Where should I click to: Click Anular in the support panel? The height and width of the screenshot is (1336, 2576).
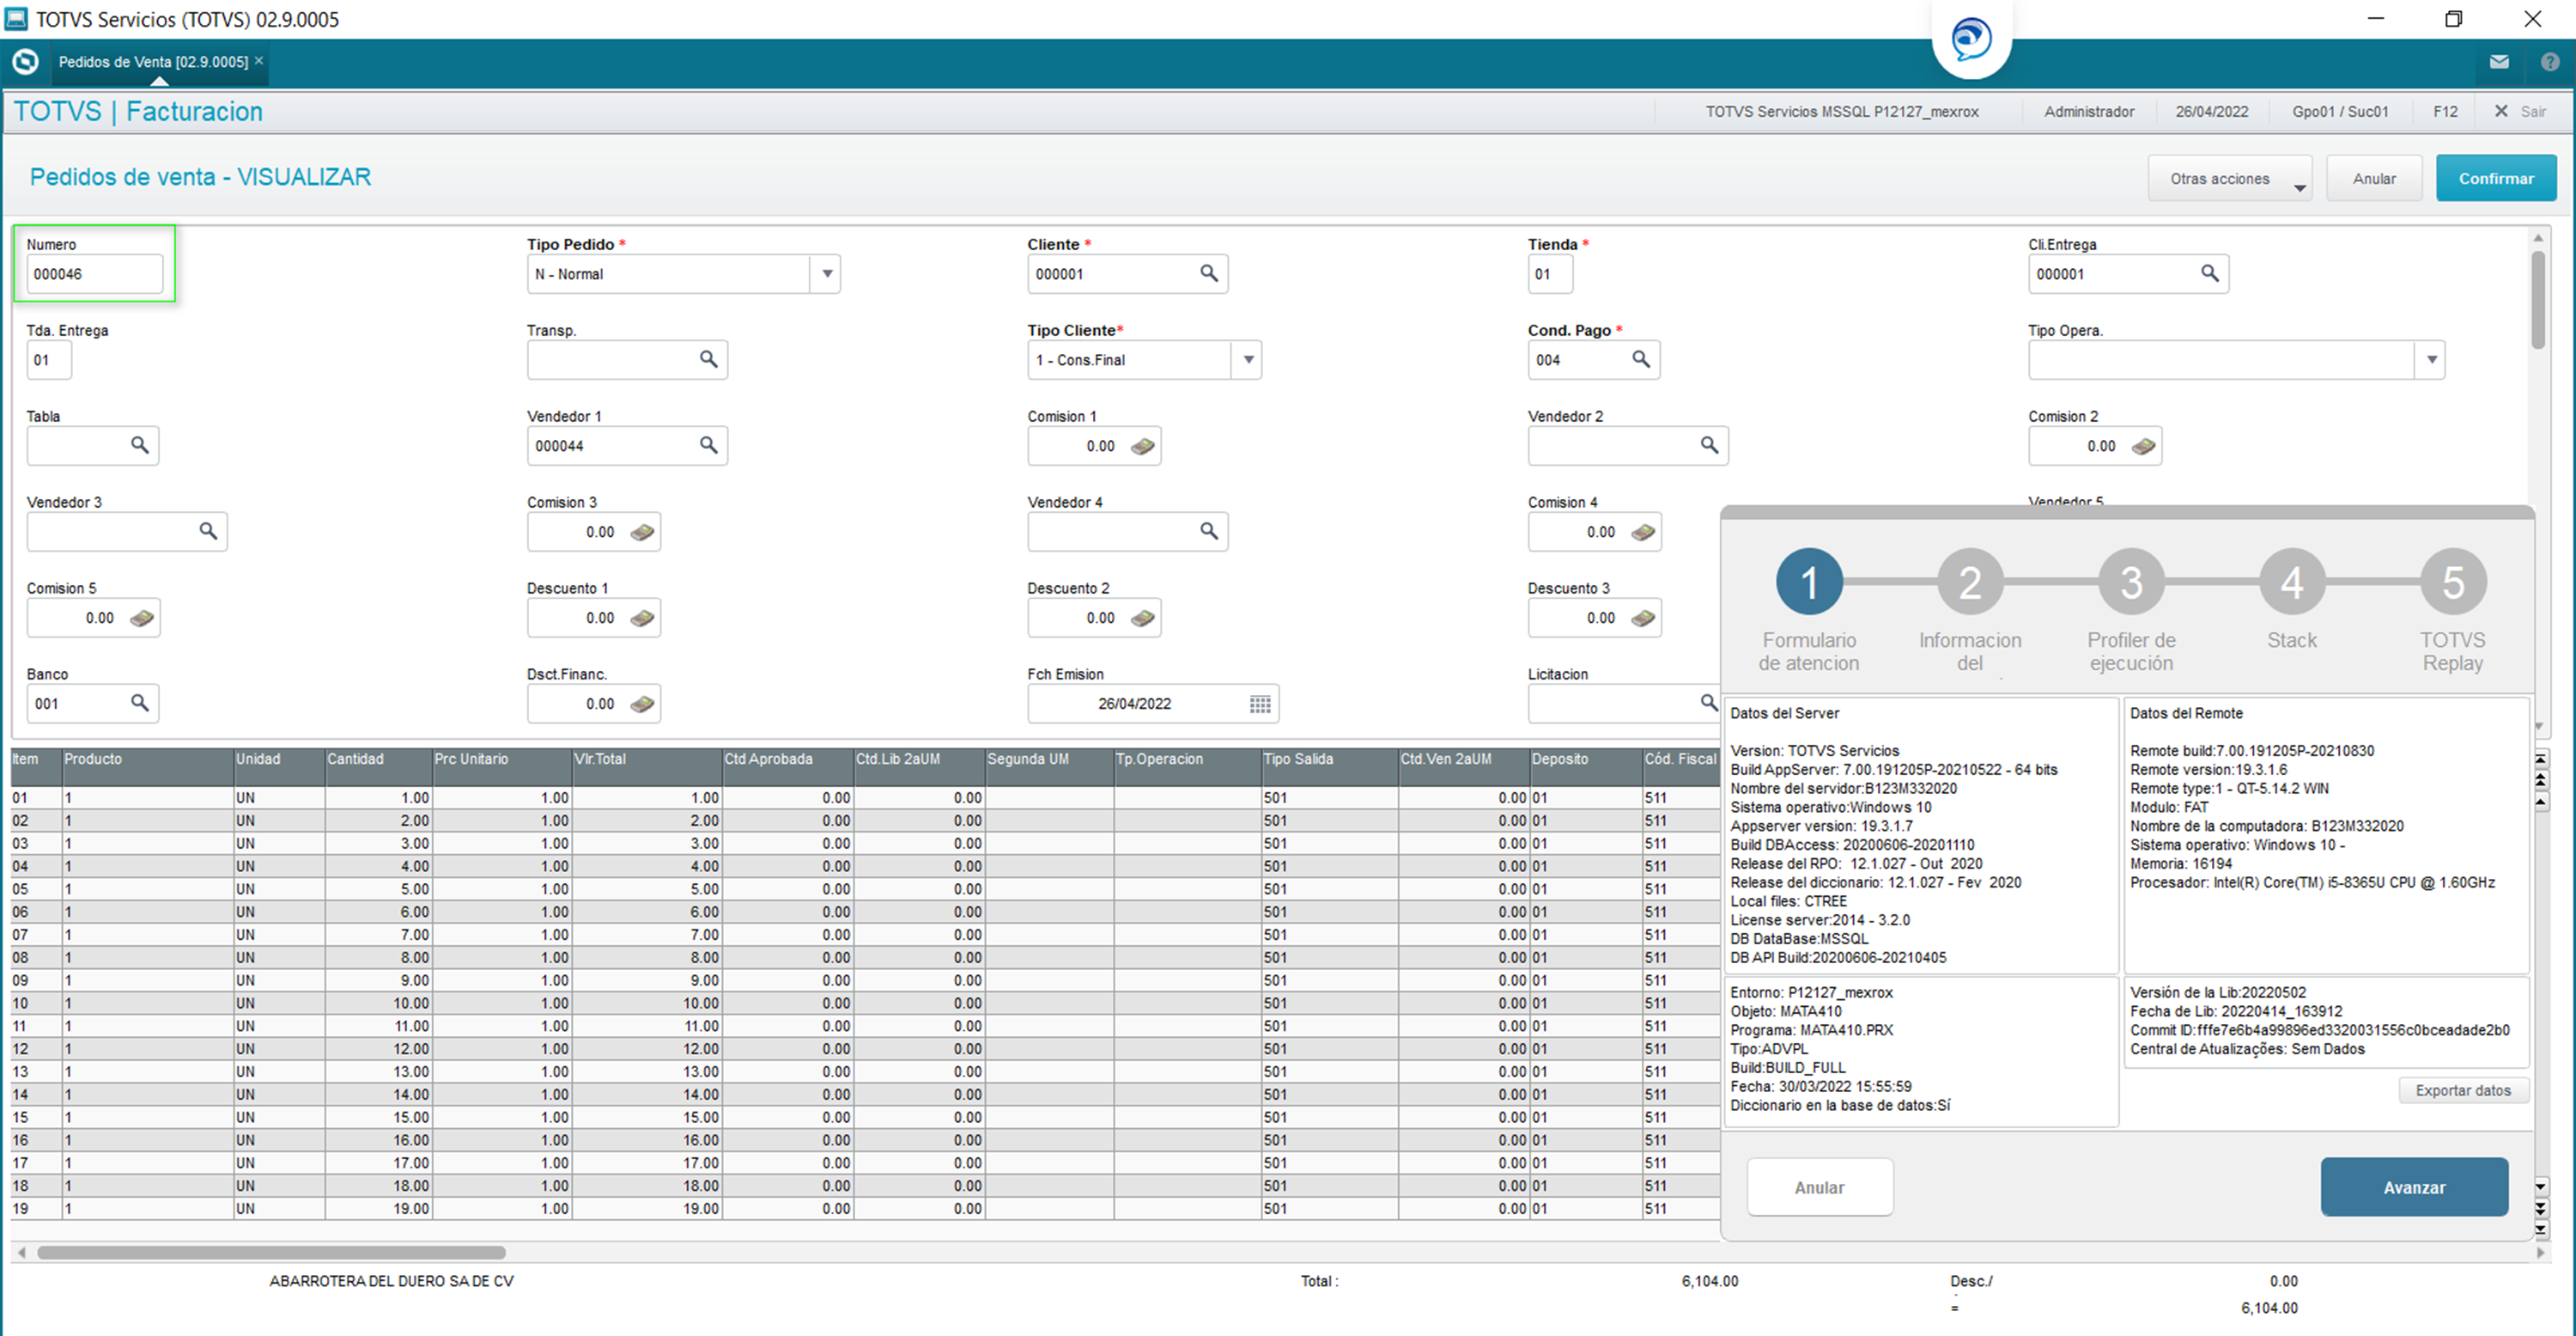[1819, 1188]
